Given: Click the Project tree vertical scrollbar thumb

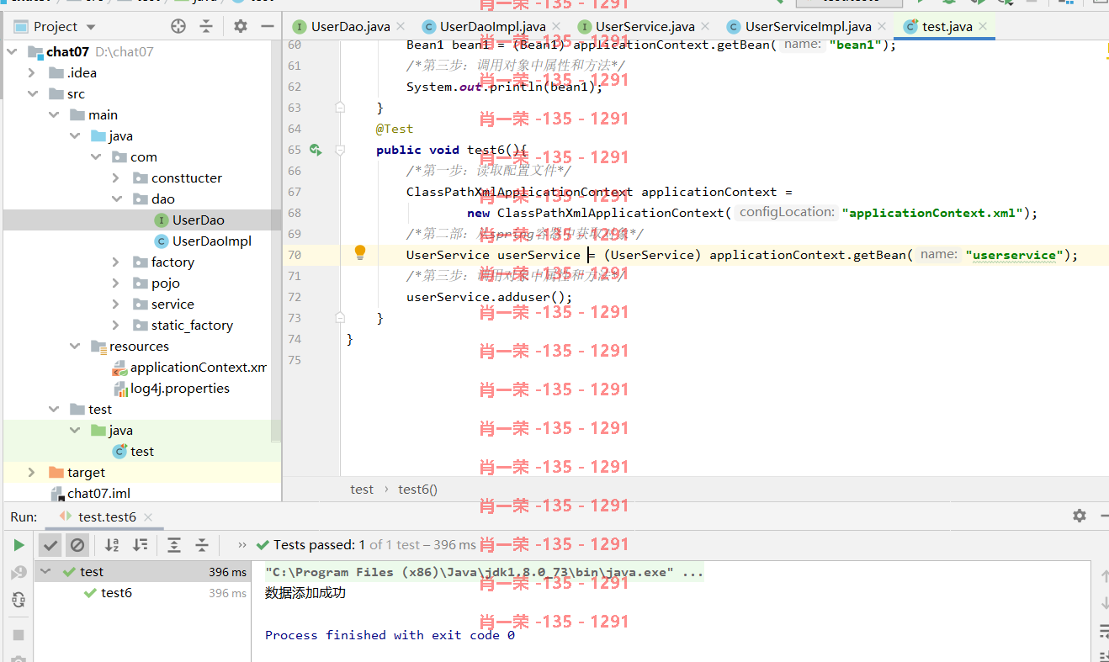Looking at the screenshot, I should 276,244.
